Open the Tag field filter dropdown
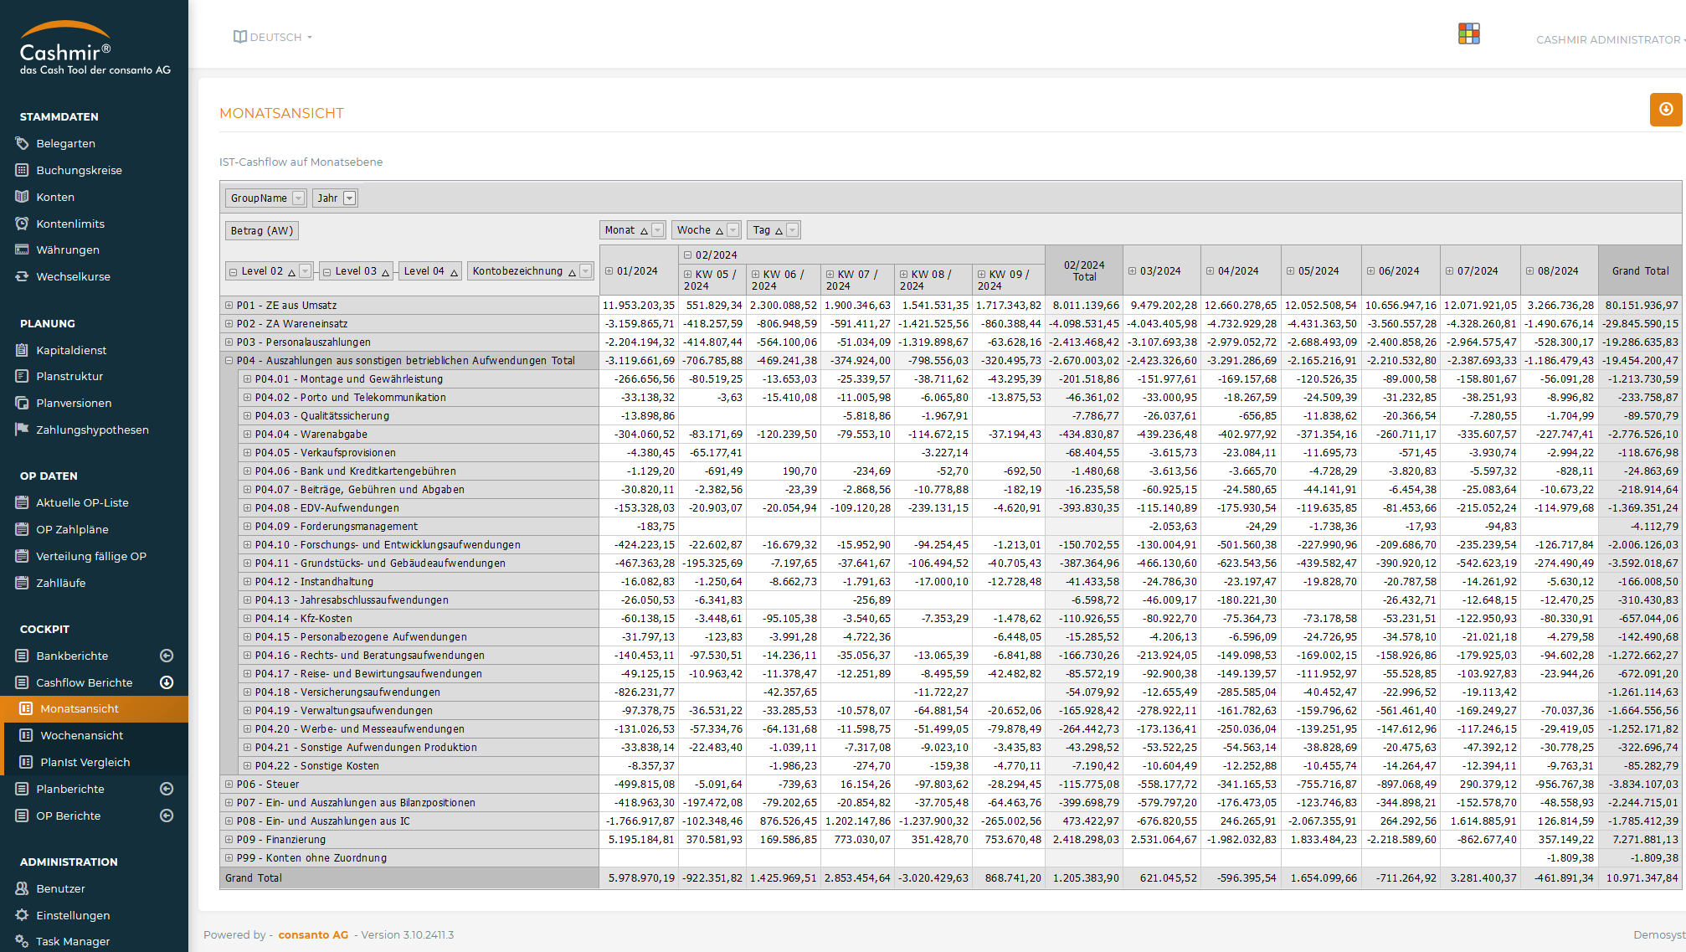1686x952 pixels. click(x=793, y=230)
